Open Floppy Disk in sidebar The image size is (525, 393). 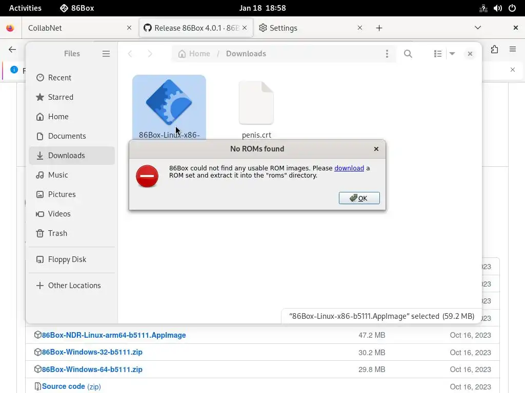72,259
